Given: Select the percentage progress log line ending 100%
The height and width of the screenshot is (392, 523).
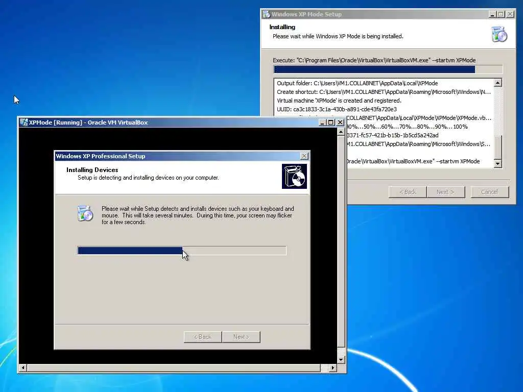Looking at the screenshot, I should (407, 127).
